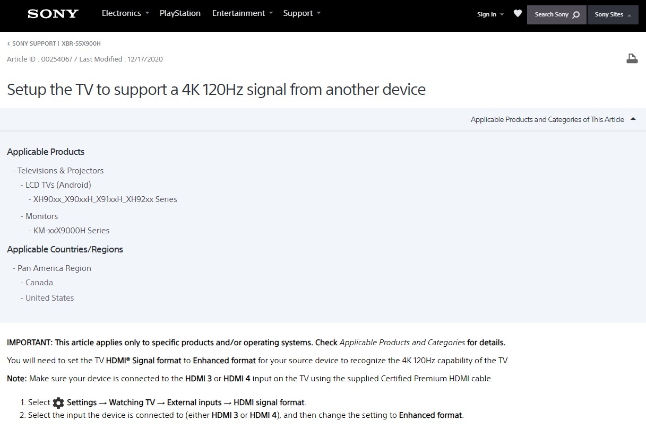Click the KM-xxX9000H Series entry
646x429 pixels.
click(x=71, y=231)
